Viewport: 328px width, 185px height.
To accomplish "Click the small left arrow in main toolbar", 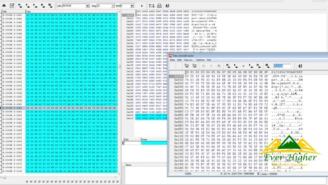I will (x=142, y=6).
